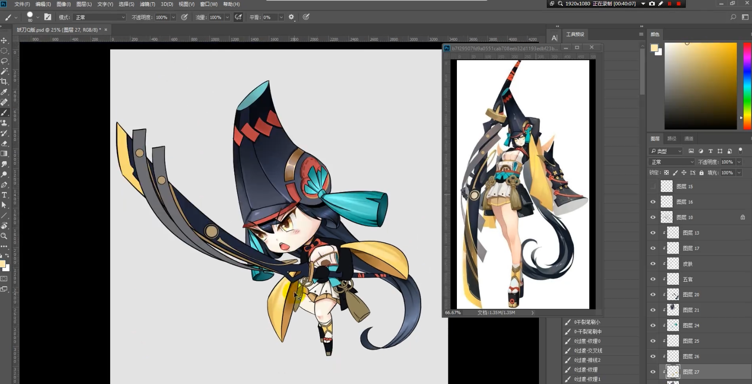Toggle lock transparent pixels

666,173
